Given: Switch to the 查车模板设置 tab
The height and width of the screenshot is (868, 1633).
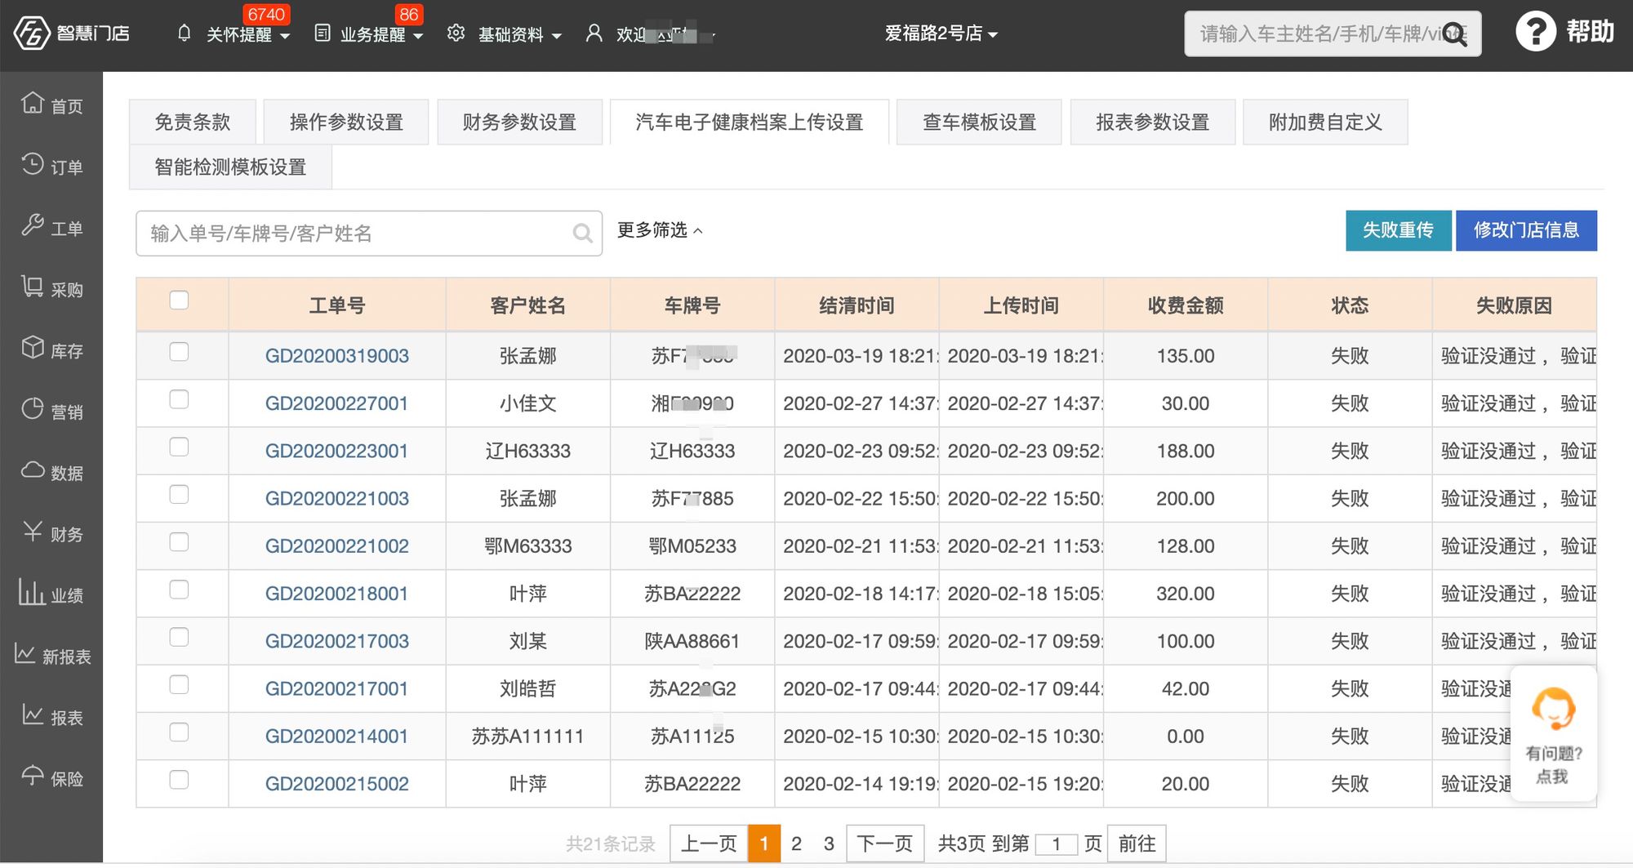Looking at the screenshot, I should 979,122.
